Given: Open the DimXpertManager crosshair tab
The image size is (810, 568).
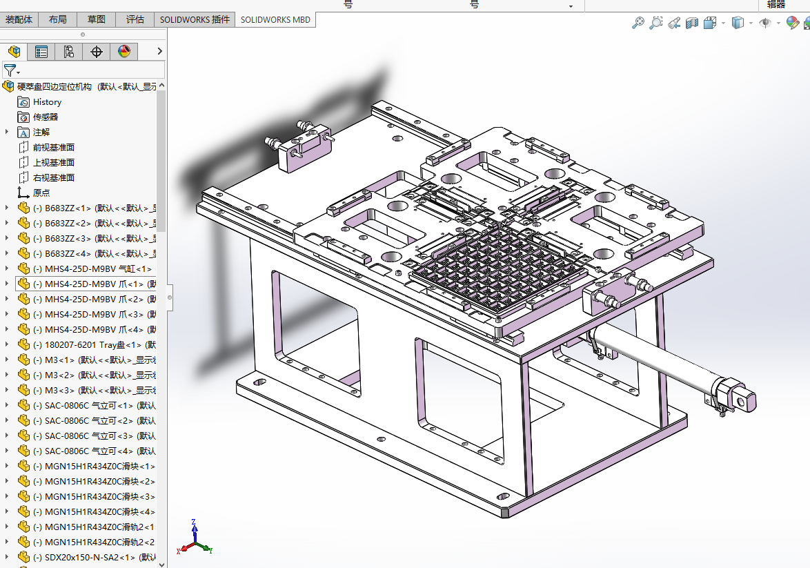Looking at the screenshot, I should (96, 52).
